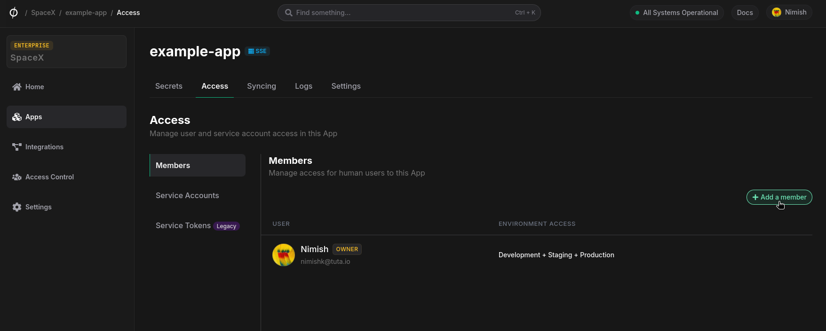
Task: Click the green status dot
Action: [637, 13]
